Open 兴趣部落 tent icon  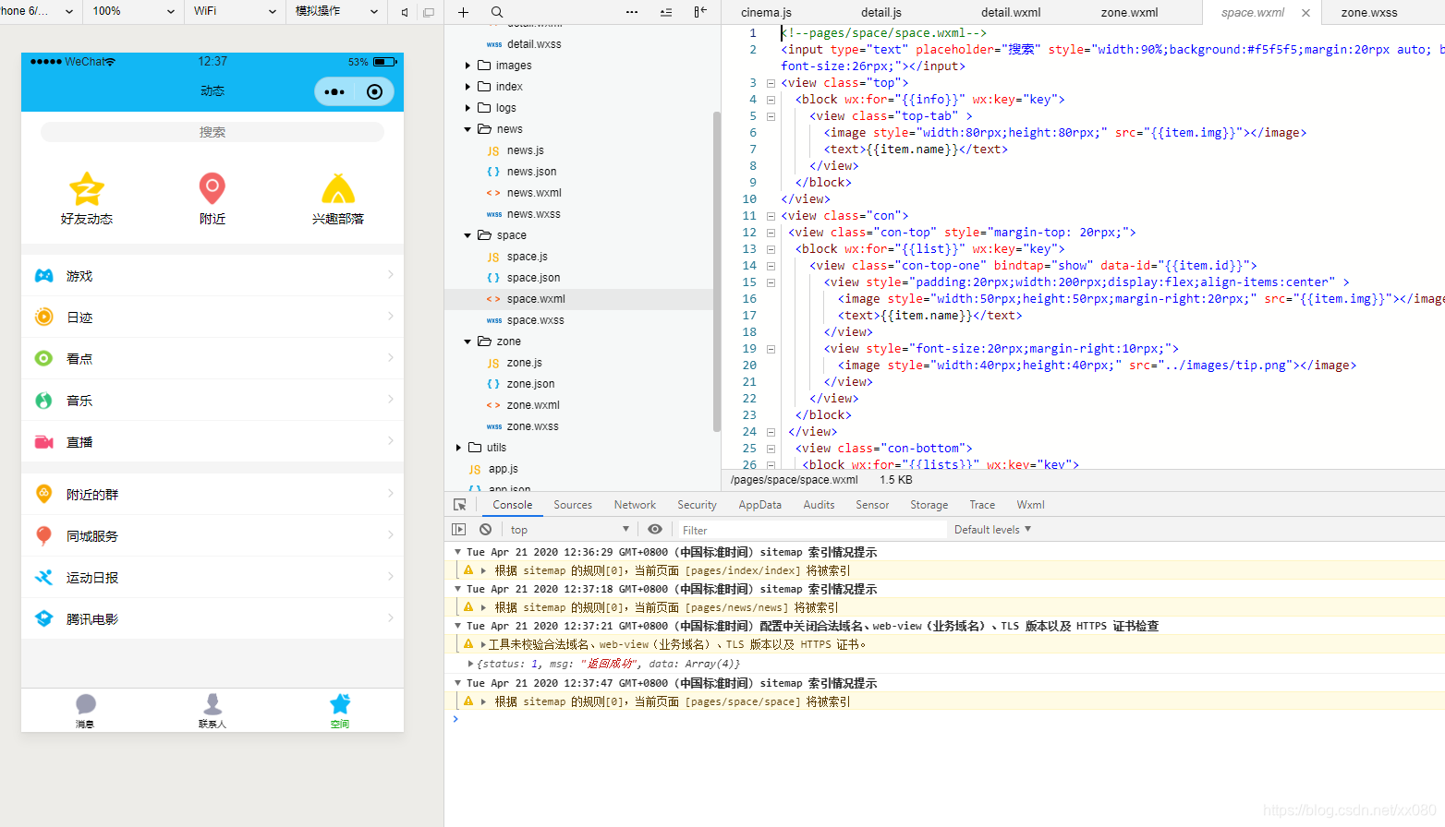(x=338, y=188)
